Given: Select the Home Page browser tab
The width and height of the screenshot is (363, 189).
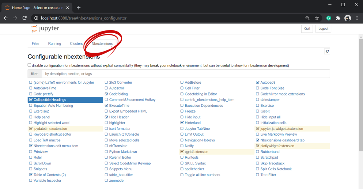Looking at the screenshot, I should point(37,8).
